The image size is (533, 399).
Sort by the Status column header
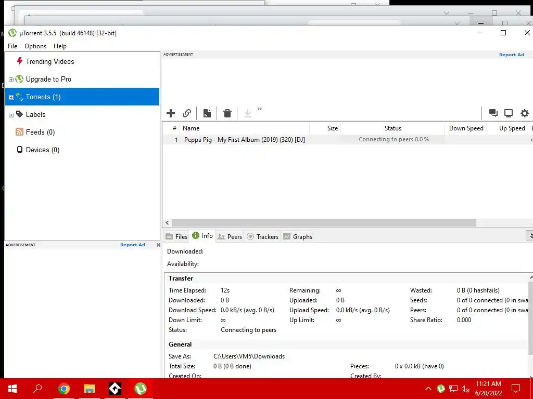pos(392,128)
